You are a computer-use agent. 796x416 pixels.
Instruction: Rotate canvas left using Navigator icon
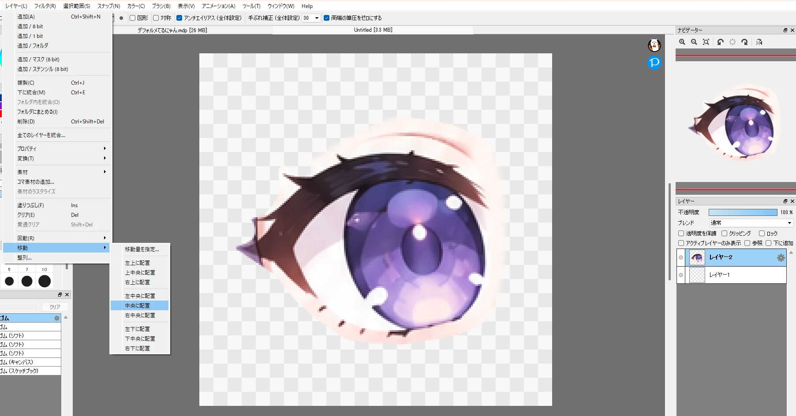click(721, 42)
